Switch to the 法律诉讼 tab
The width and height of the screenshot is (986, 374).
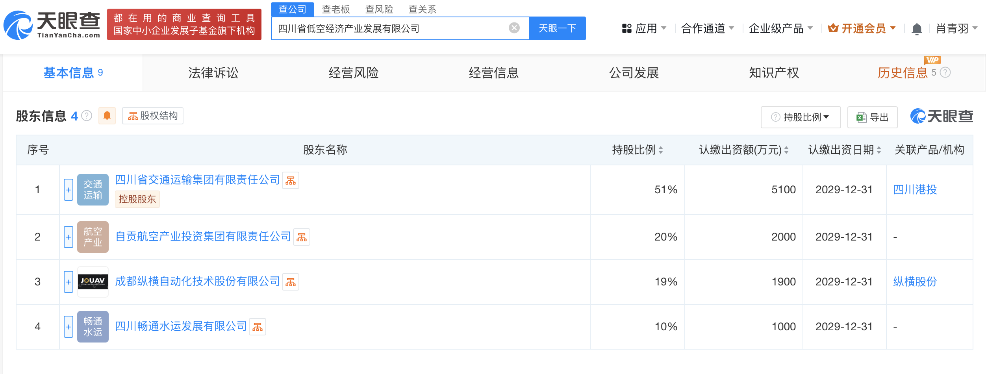click(213, 73)
